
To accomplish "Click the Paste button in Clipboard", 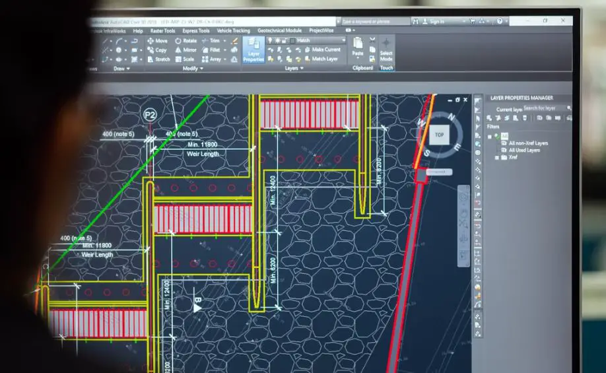I will 358,47.
